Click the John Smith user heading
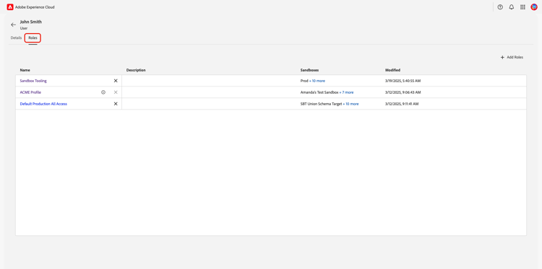Viewport: 542px width, 269px height. point(31,22)
